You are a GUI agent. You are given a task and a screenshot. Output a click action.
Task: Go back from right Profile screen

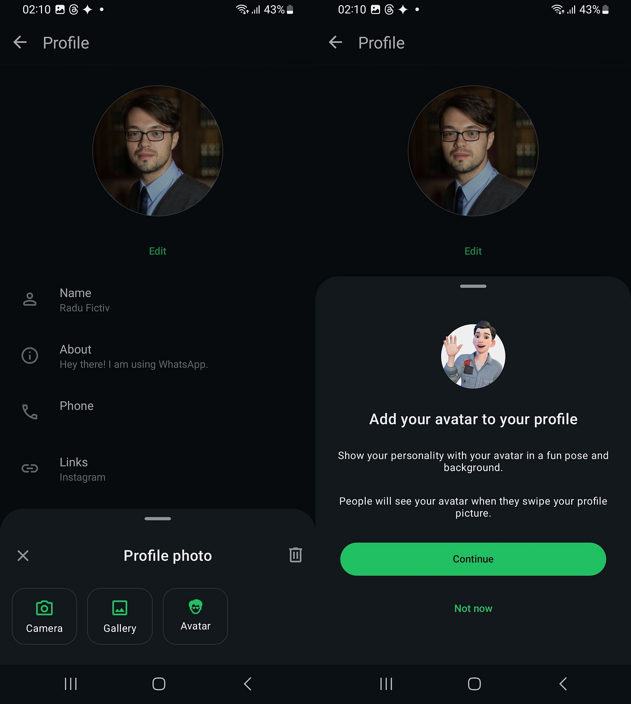(335, 43)
